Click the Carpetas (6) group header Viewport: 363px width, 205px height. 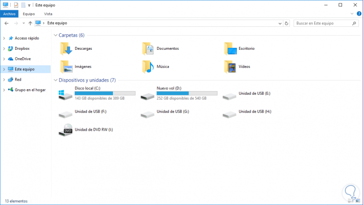(71, 35)
